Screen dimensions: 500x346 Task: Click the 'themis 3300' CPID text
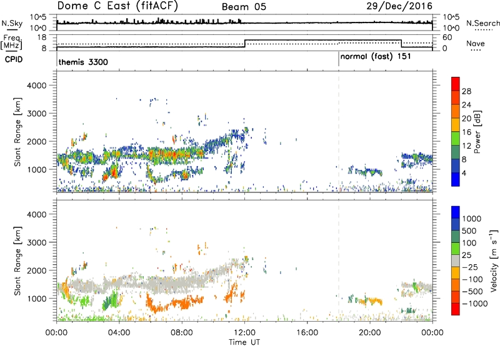point(83,62)
